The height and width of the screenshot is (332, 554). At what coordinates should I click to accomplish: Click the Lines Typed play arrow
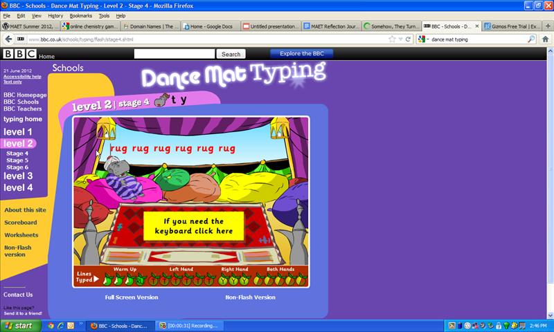(x=96, y=279)
